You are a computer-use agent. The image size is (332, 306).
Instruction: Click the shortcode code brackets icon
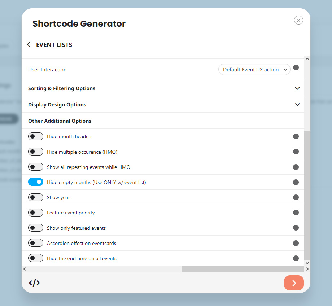tap(34, 283)
